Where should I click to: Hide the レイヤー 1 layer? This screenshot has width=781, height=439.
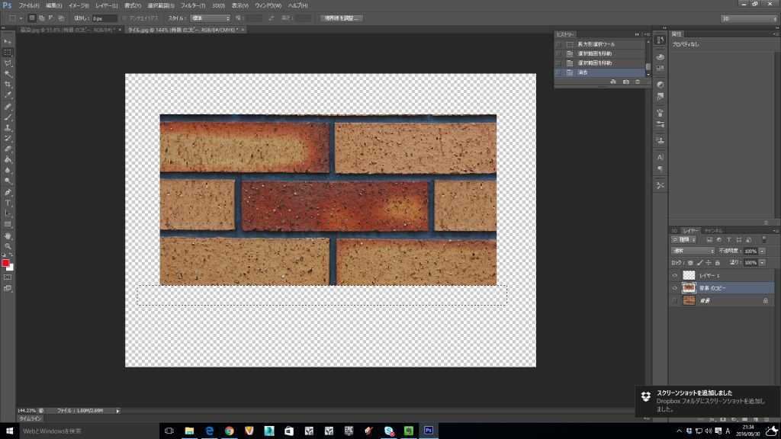[675, 275]
